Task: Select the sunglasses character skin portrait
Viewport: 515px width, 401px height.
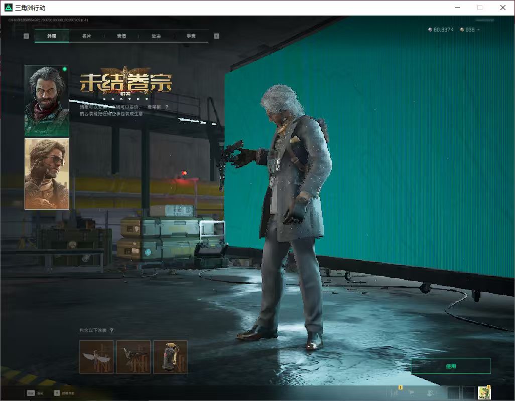Action: 47,174
